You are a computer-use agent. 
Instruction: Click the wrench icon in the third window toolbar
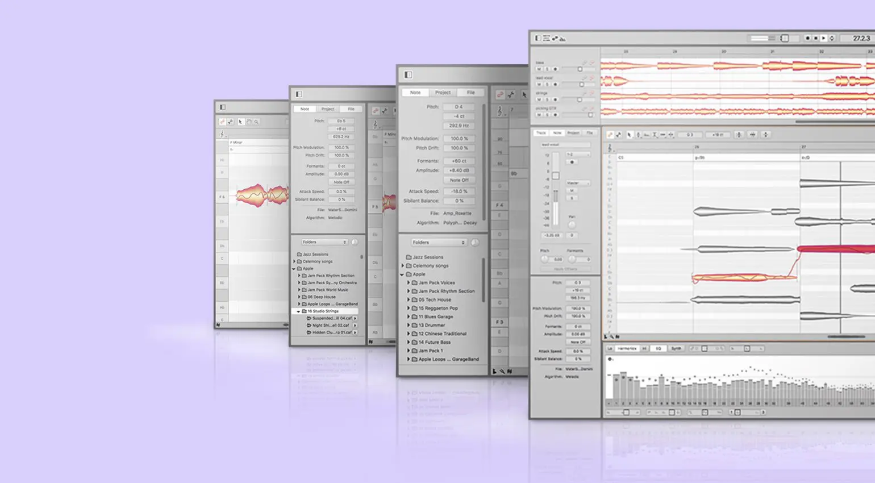(x=510, y=95)
